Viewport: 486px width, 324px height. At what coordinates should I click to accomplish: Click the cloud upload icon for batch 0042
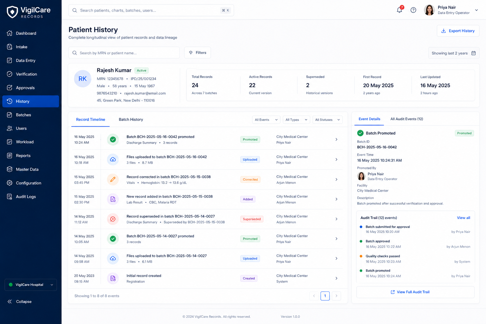click(113, 159)
